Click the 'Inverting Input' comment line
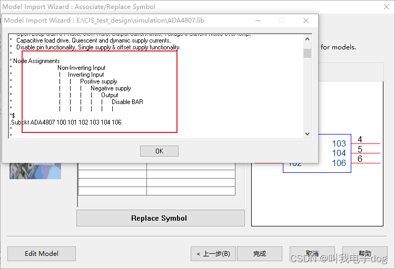 (x=86, y=75)
